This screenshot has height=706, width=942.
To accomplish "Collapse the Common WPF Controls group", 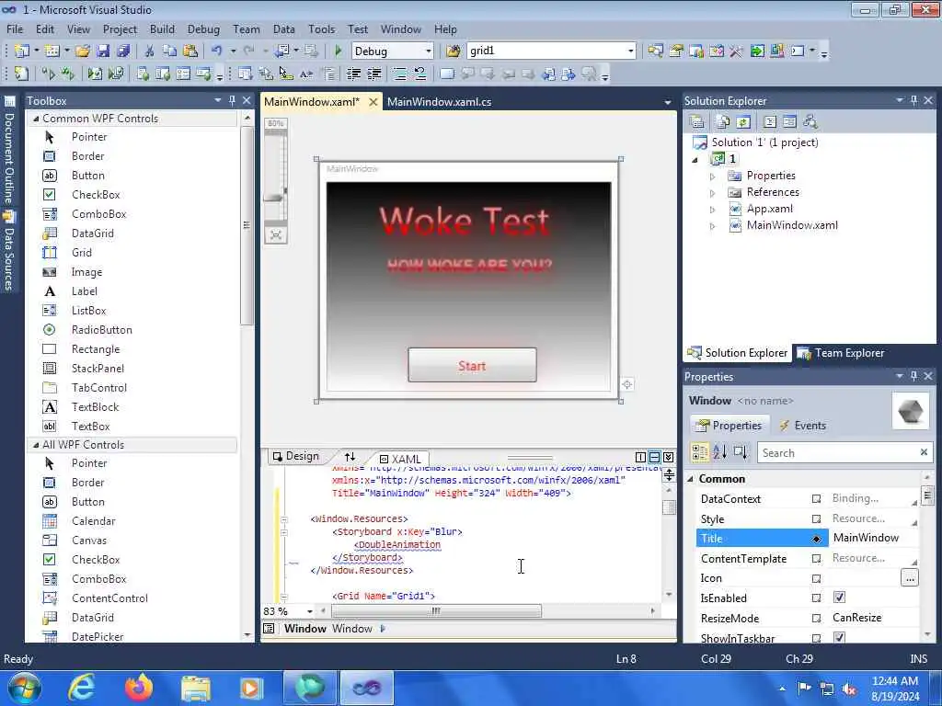I will click(x=36, y=119).
